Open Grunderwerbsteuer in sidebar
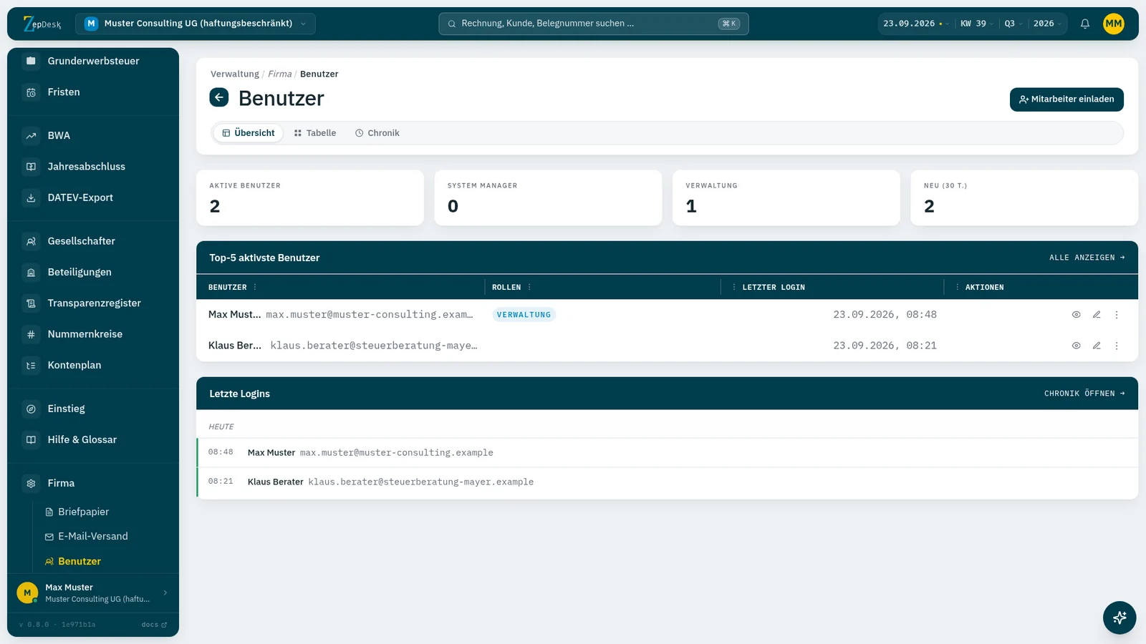The width and height of the screenshot is (1146, 644). click(93, 61)
